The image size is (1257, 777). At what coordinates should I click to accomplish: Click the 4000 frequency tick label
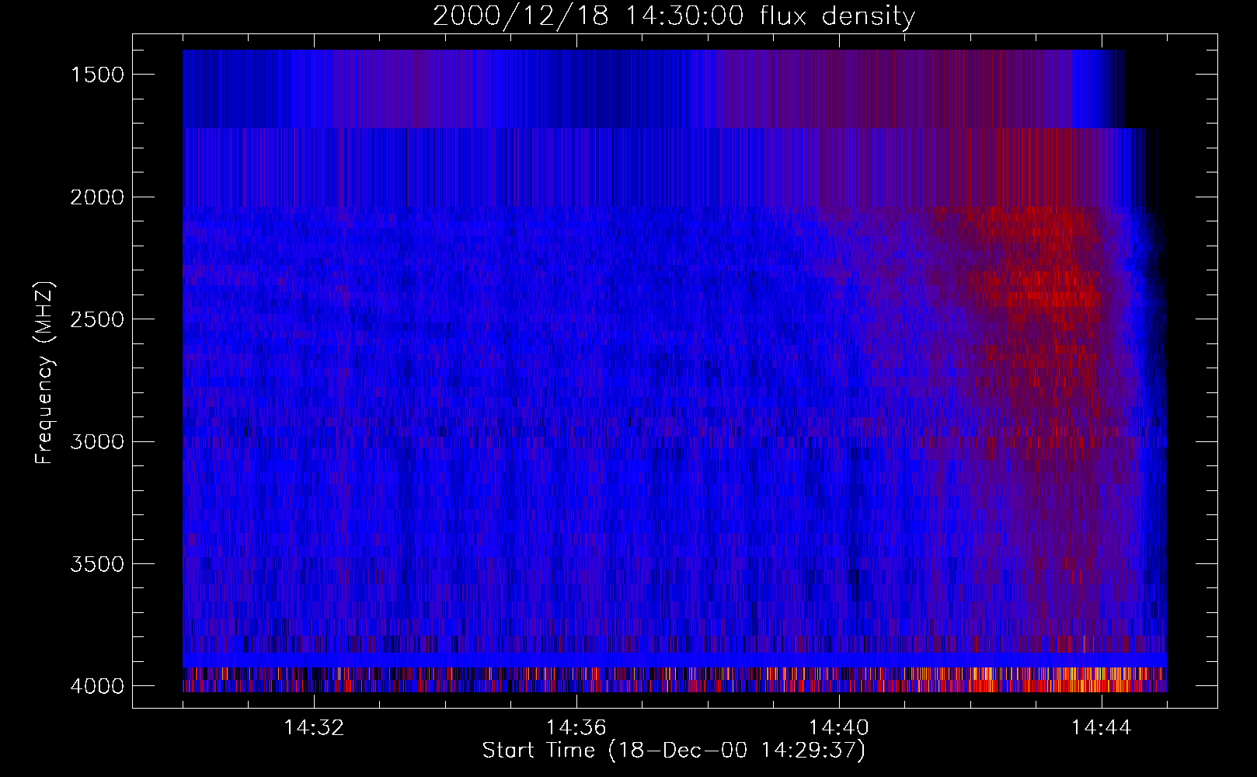(x=97, y=686)
